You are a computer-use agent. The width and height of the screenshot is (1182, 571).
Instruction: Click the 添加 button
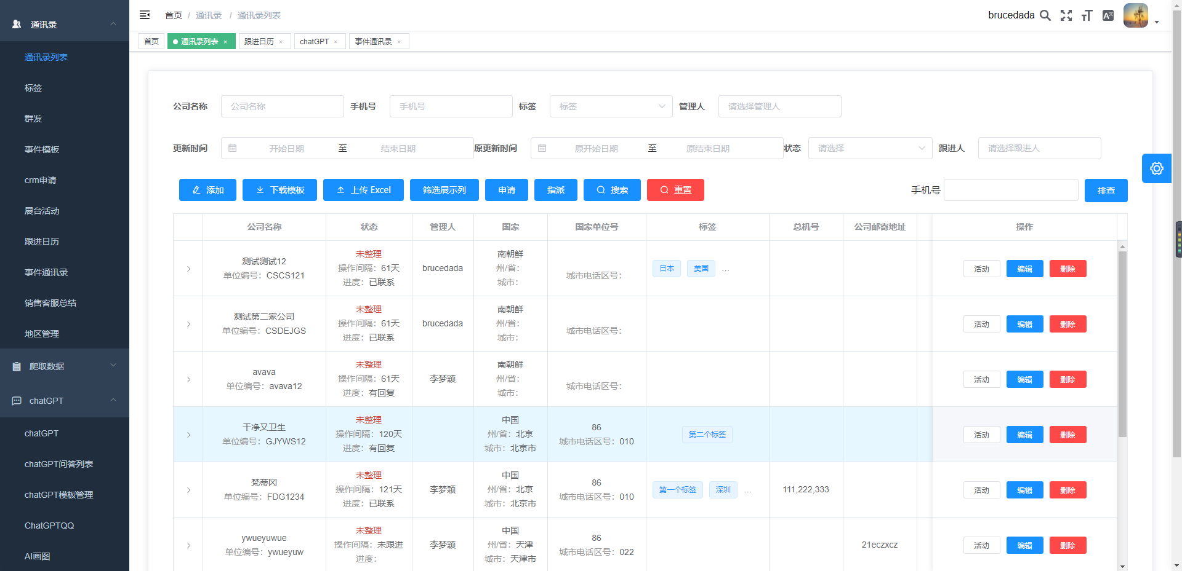click(x=207, y=190)
